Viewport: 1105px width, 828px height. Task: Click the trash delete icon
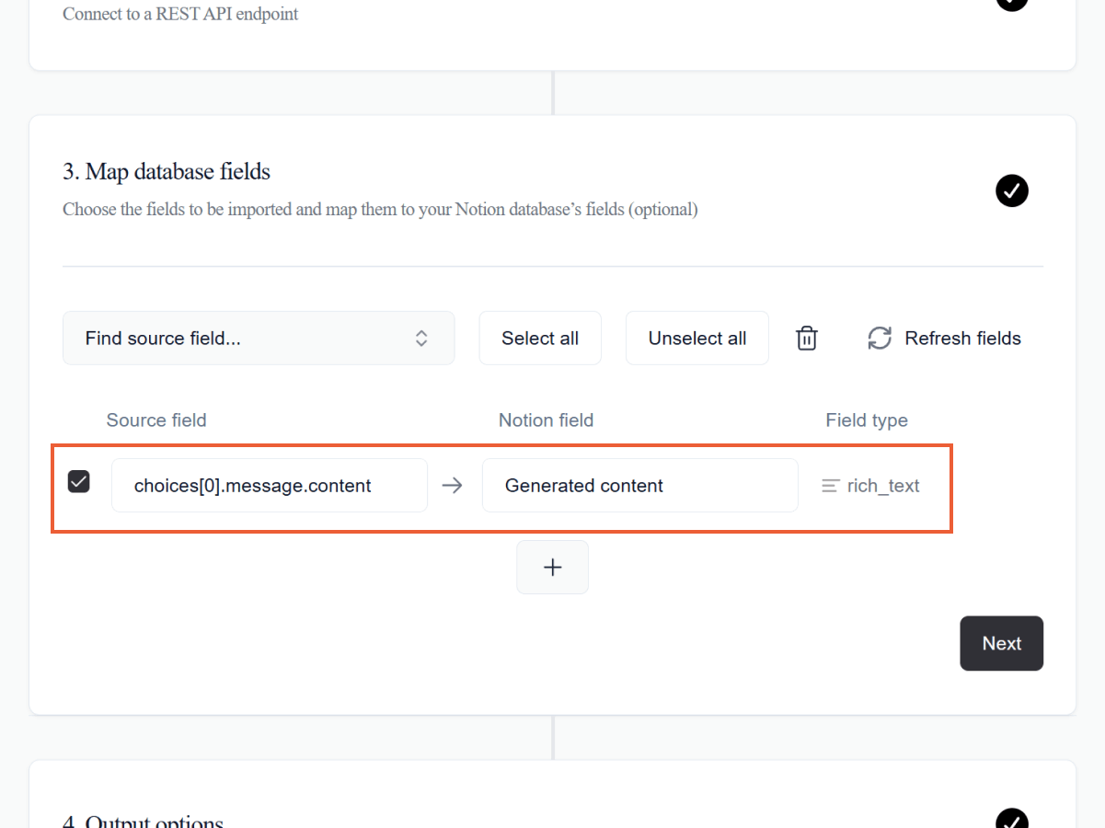[x=806, y=339]
